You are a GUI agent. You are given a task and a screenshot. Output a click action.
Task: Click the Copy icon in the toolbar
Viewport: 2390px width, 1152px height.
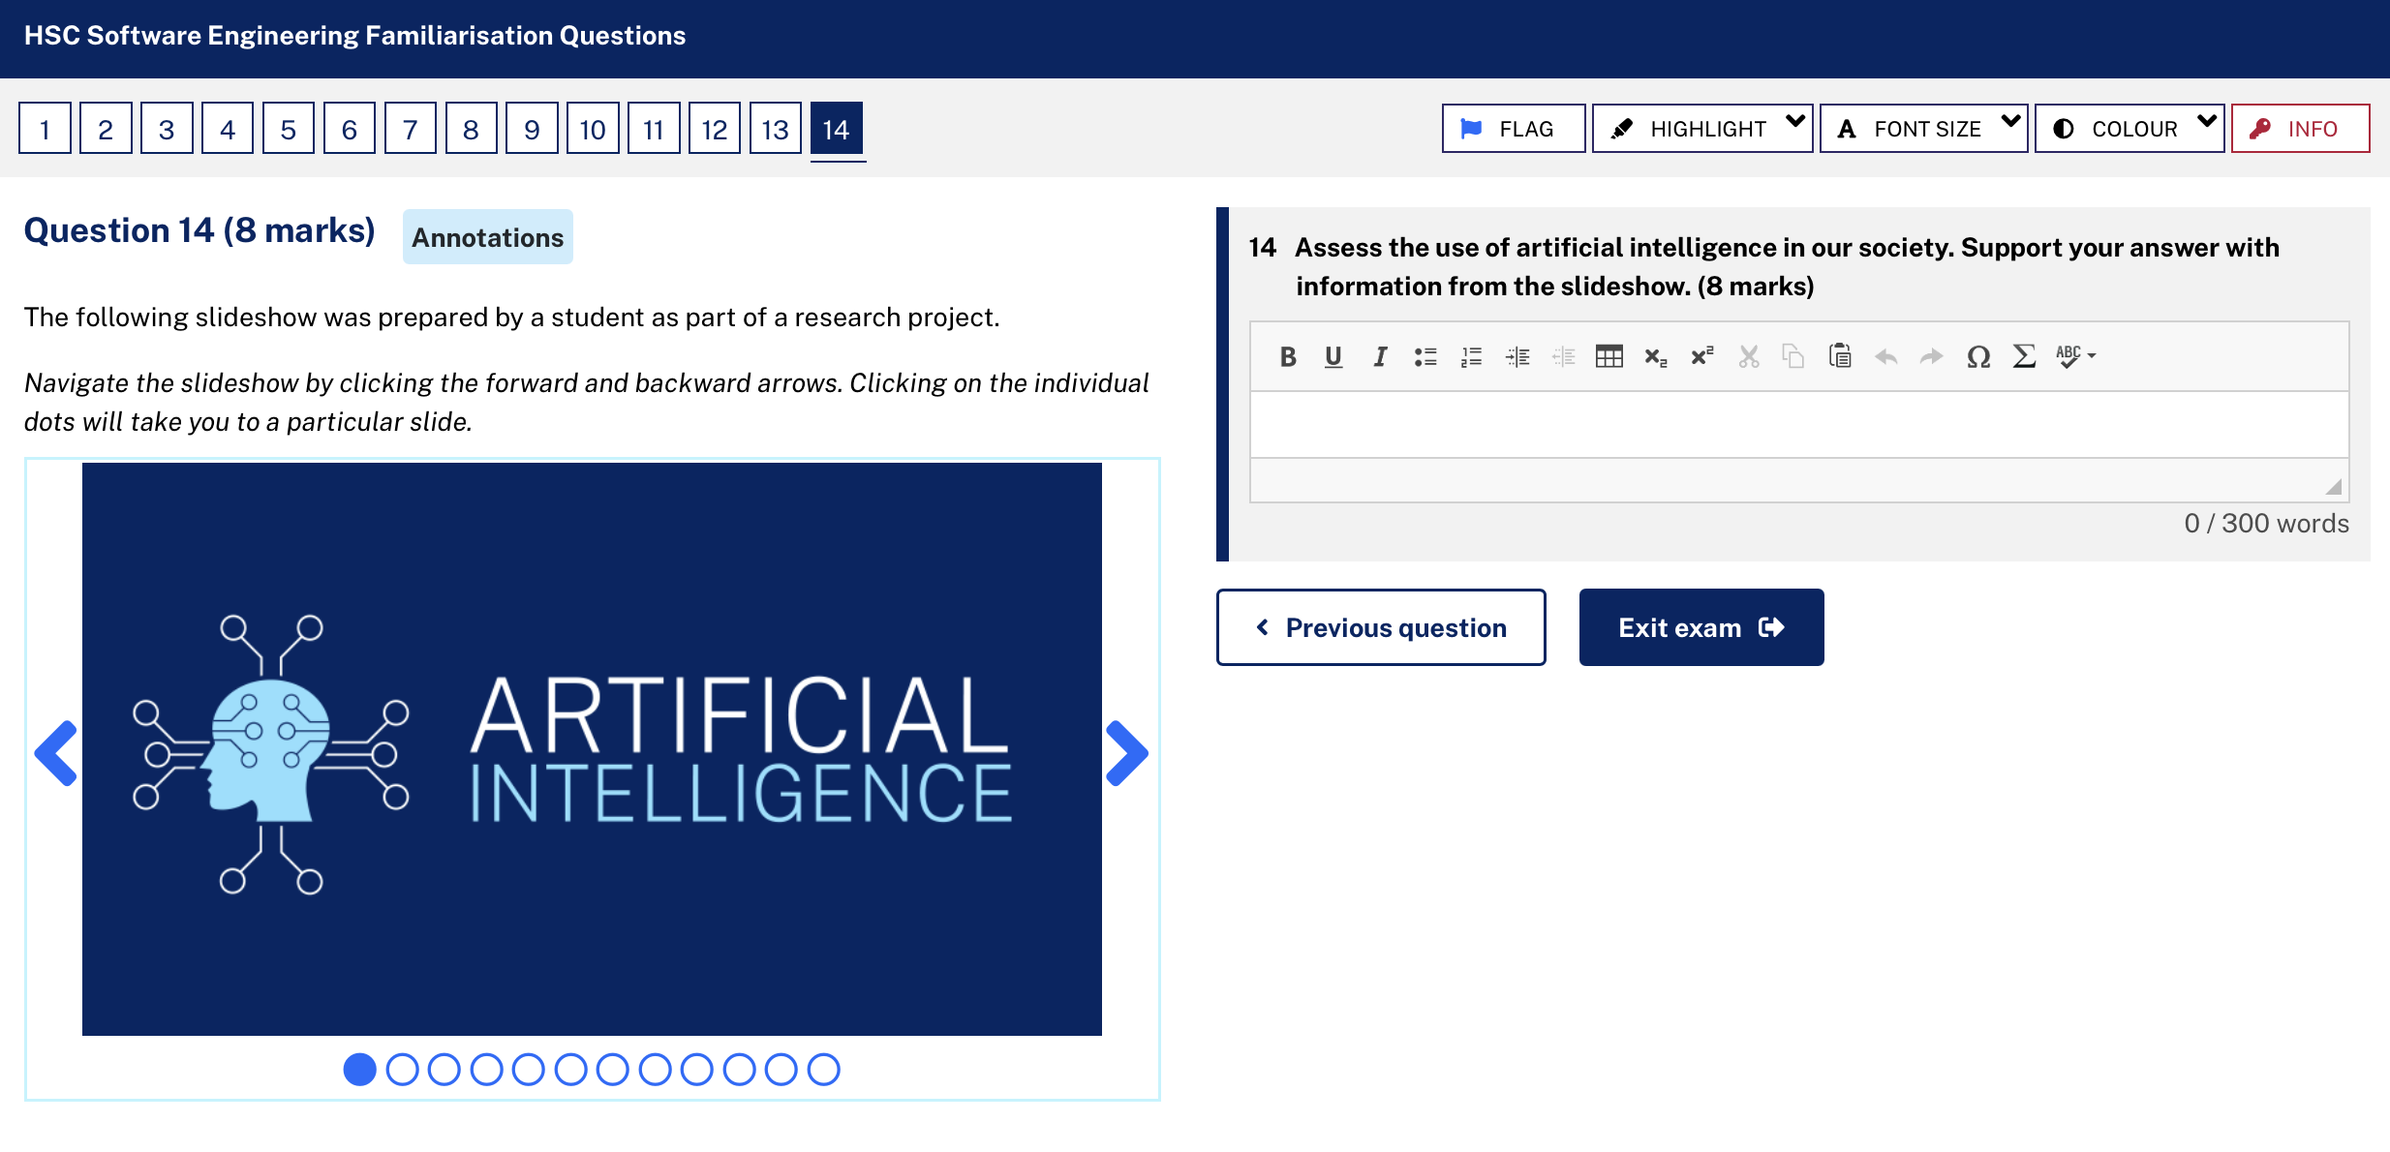point(1793,356)
